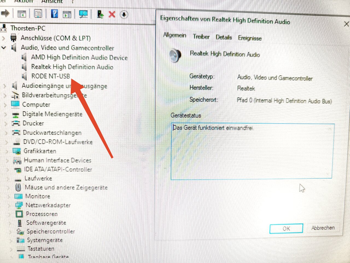350x263 pixels.
Task: Open the Aktion menu
Action: pos(24,1)
